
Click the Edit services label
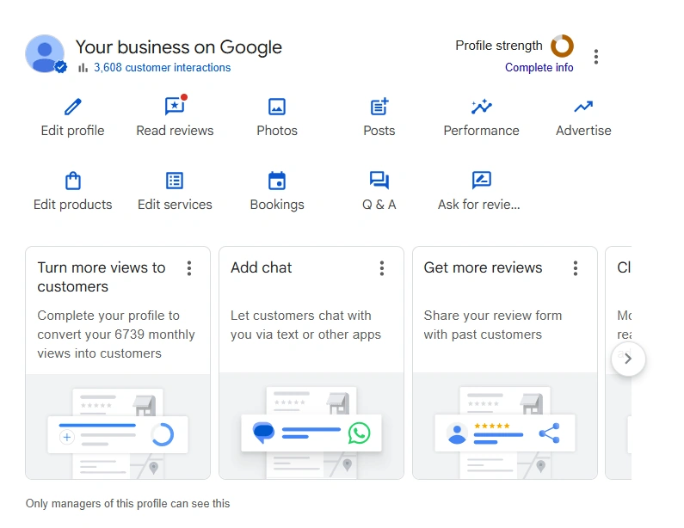point(175,205)
